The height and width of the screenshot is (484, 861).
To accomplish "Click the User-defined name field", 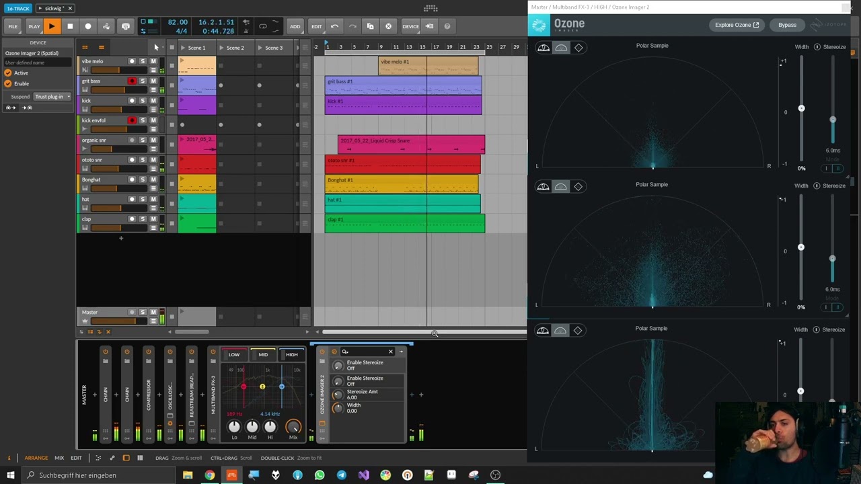I will click(x=37, y=63).
